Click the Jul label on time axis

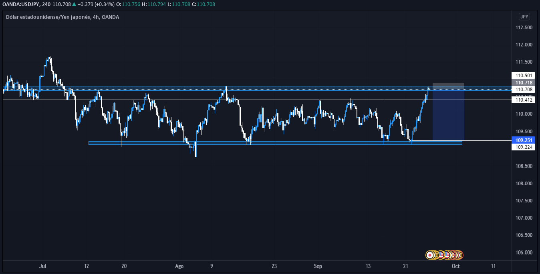pyautogui.click(x=43, y=266)
